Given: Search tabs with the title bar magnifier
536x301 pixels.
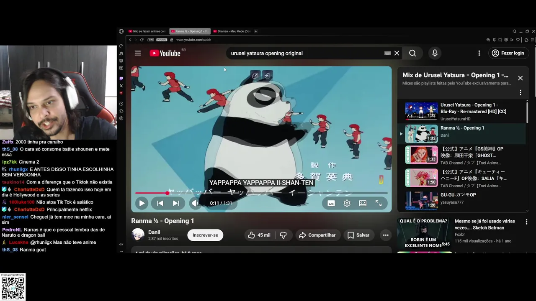Looking at the screenshot, I should coord(515,31).
